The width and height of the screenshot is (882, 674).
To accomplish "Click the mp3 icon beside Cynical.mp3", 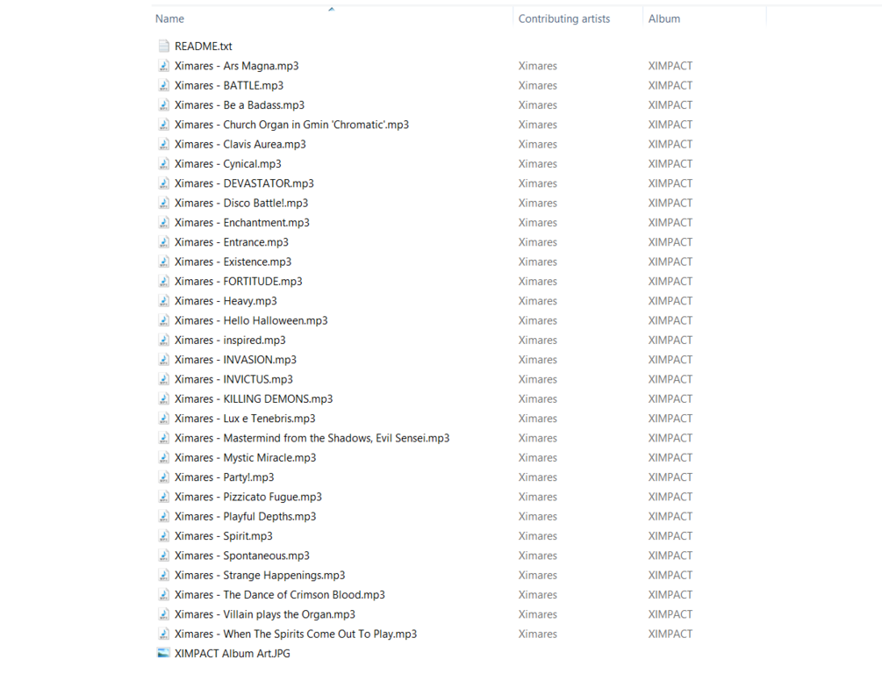I will click(164, 164).
